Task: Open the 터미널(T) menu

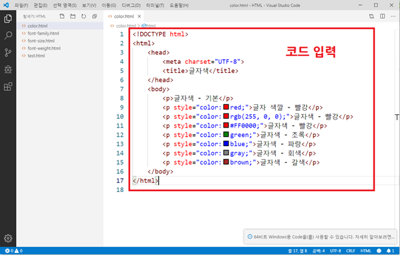Action: pos(155,5)
